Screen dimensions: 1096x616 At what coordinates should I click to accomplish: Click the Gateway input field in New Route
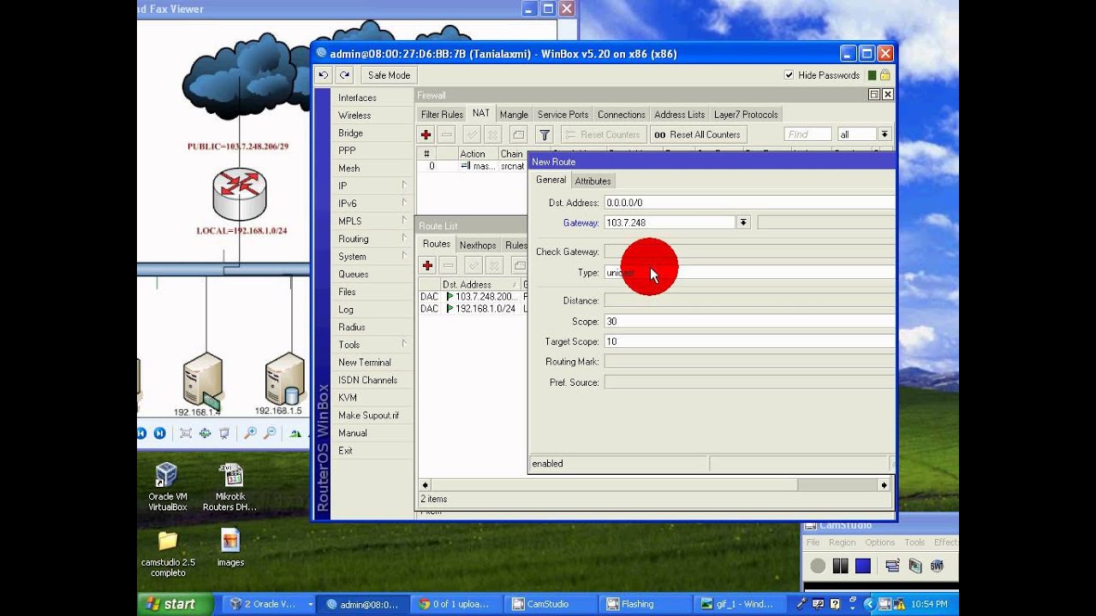pyautogui.click(x=670, y=222)
